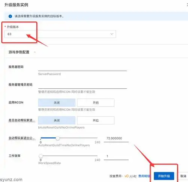Click the 是否自动帮玩家退... label

(x=22, y=120)
